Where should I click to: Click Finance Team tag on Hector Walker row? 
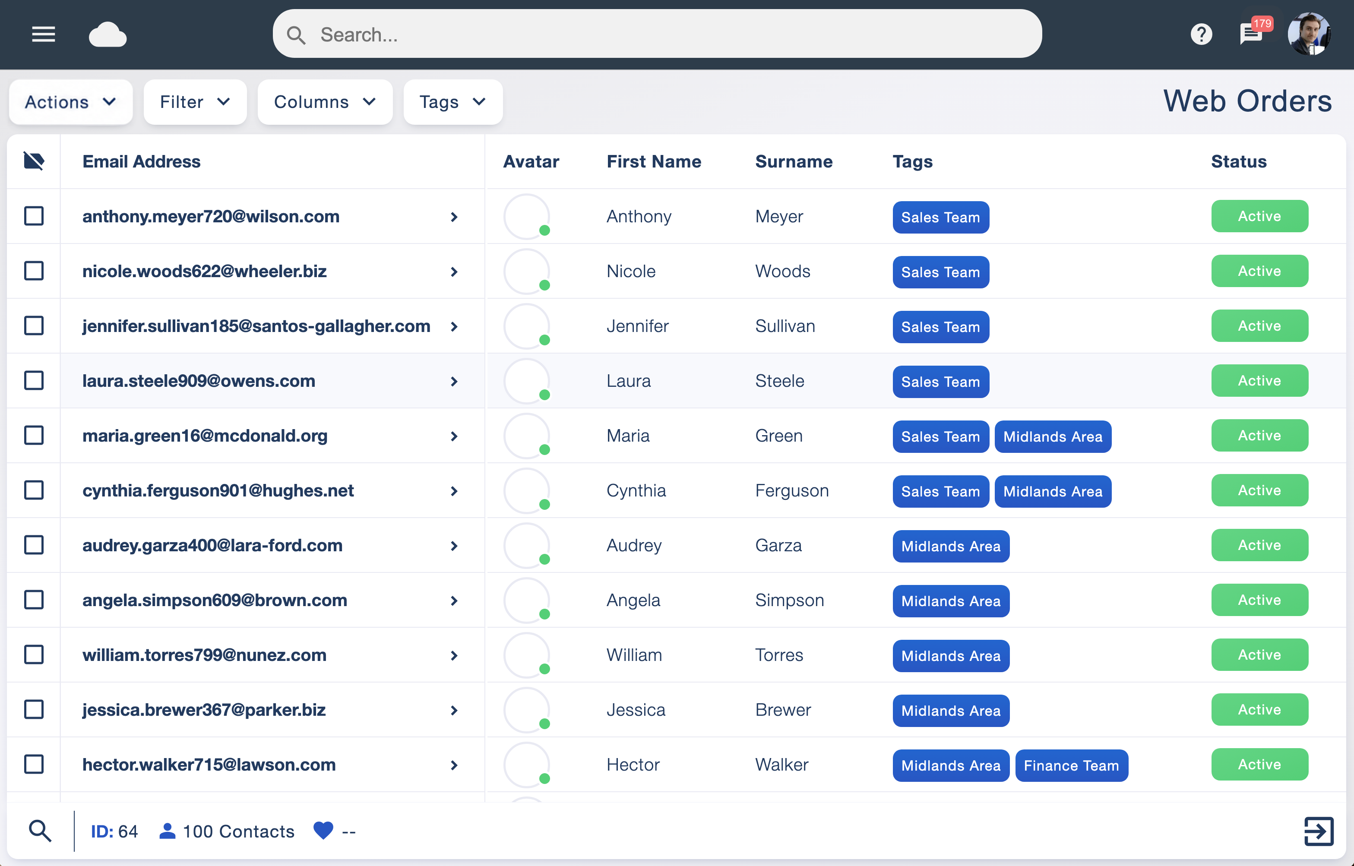1071,765
